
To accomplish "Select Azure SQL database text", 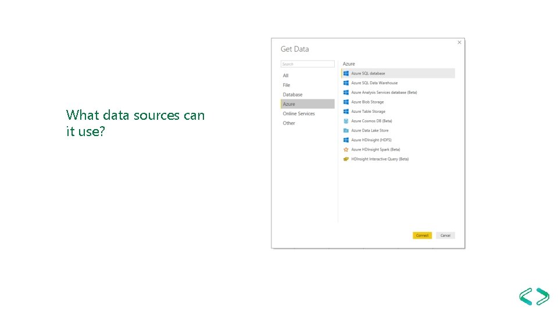I will click(368, 73).
